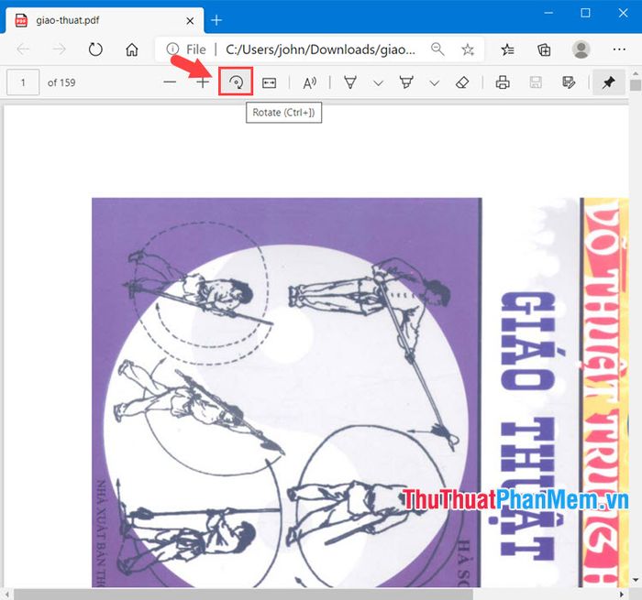Click the page number input field
The width and height of the screenshot is (642, 600).
click(23, 82)
